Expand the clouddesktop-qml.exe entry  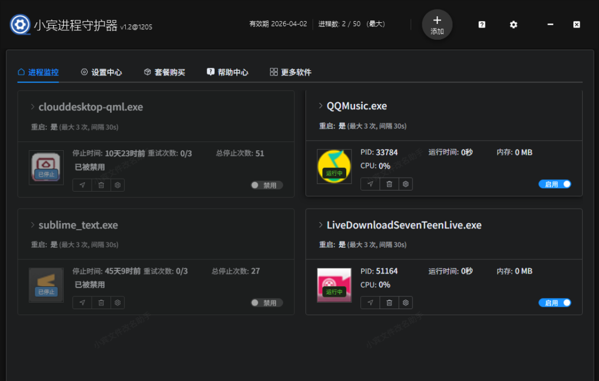pos(33,107)
